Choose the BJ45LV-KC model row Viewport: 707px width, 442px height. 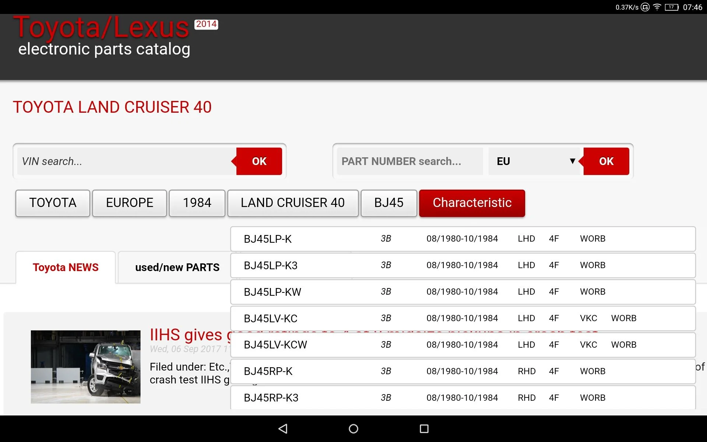462,318
